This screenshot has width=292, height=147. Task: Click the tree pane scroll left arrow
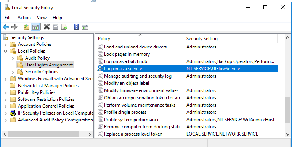[5, 134]
